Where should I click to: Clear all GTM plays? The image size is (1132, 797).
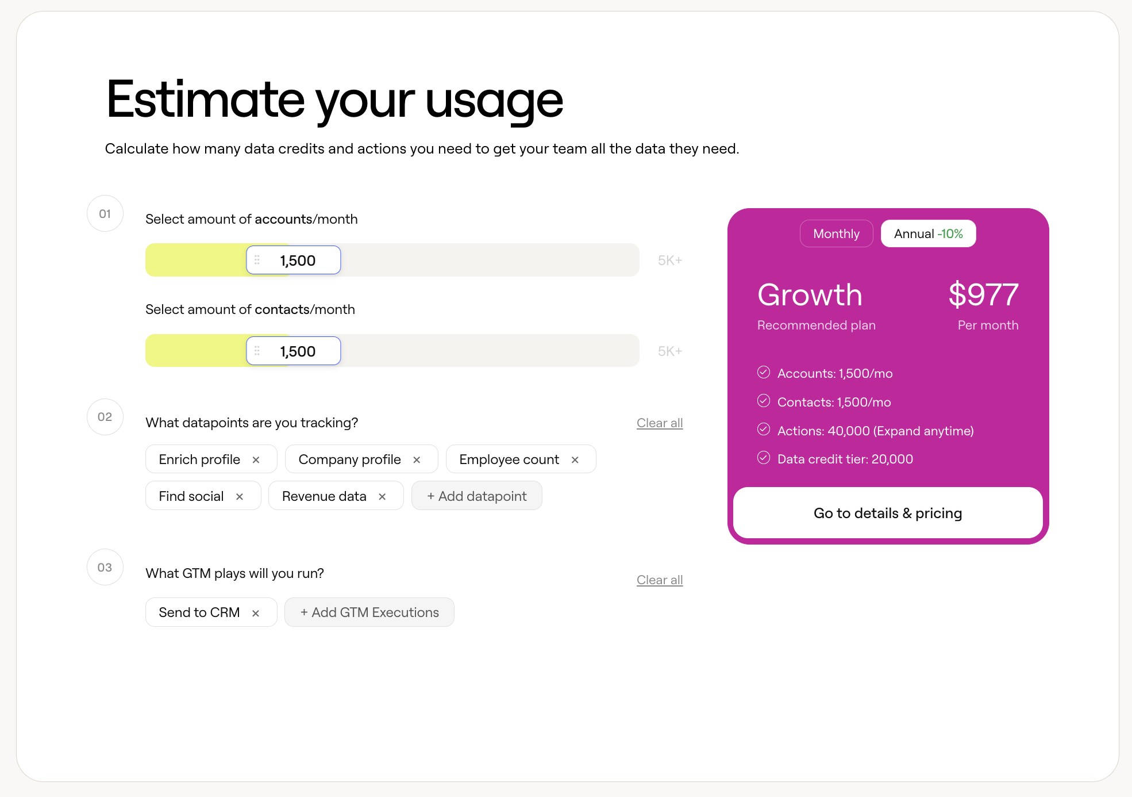click(660, 580)
